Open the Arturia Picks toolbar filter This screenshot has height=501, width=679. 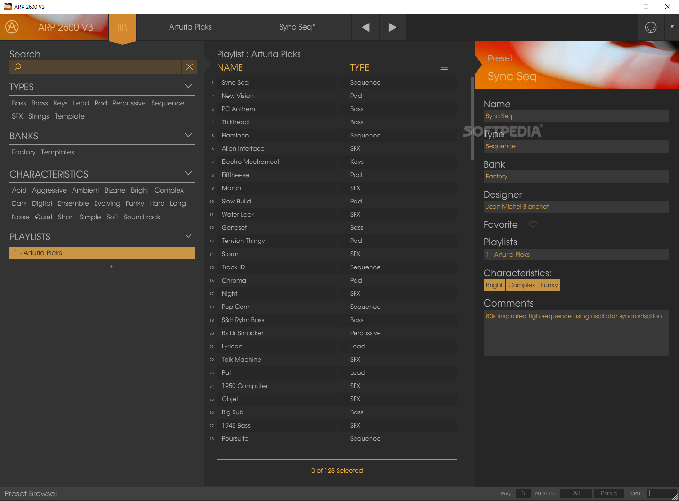point(190,27)
